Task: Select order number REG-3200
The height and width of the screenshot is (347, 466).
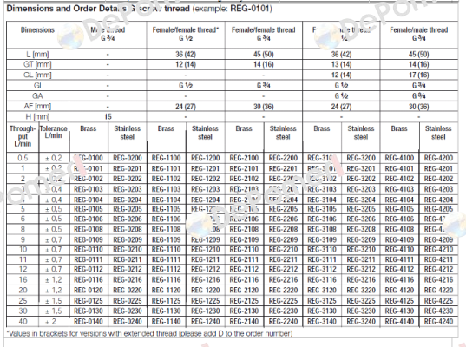Action: (361, 158)
